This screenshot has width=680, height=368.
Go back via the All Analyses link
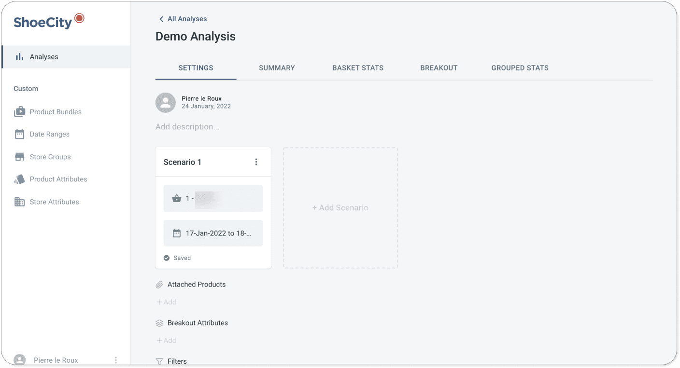[x=182, y=19]
